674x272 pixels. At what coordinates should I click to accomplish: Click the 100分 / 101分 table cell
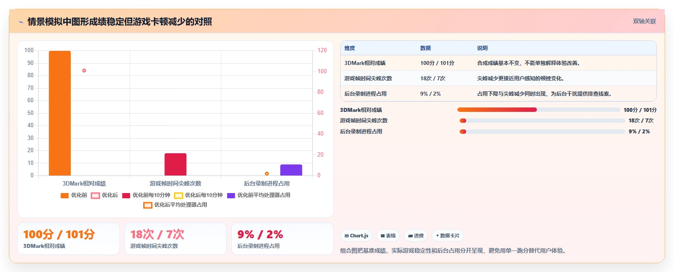(x=437, y=63)
